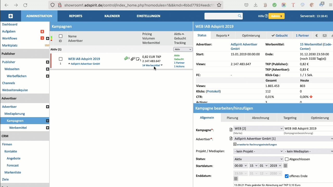Open the Protokoll link next to Klicks
Screen dimensions: 333x187
tap(213, 91)
